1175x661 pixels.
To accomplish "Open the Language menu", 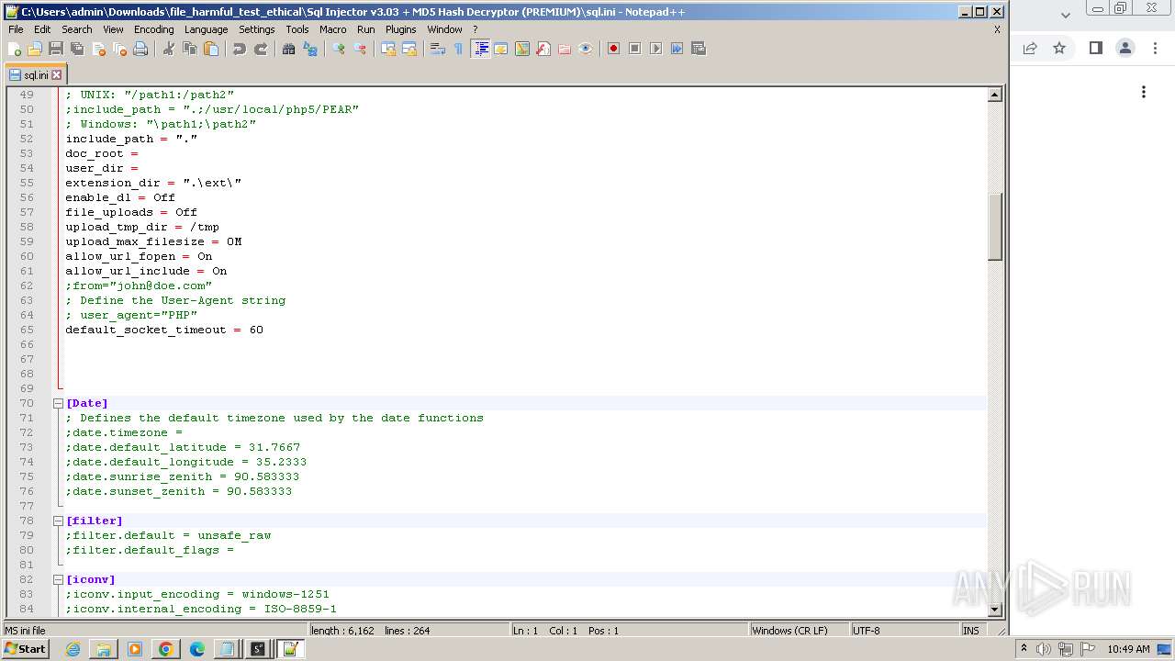I will coord(206,29).
